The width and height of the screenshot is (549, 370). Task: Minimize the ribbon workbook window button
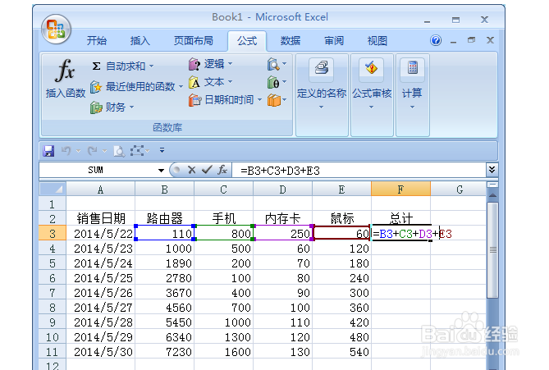(x=454, y=41)
